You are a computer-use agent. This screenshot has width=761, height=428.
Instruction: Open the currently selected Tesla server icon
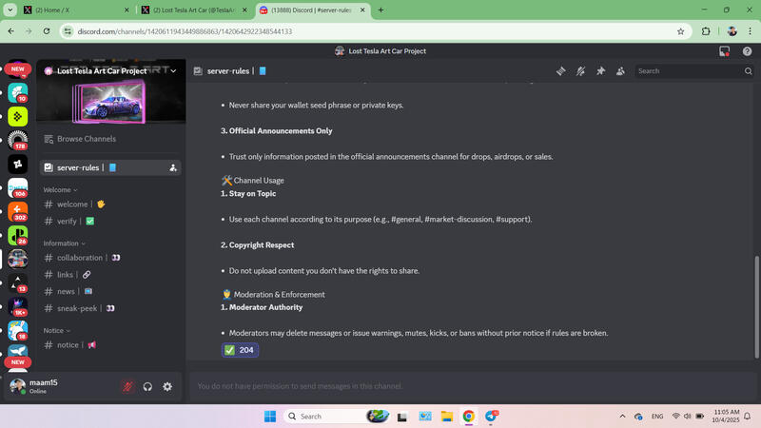click(17, 259)
